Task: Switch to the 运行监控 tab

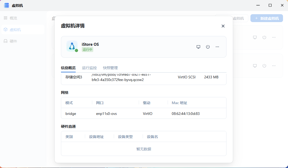Action: tap(89, 68)
